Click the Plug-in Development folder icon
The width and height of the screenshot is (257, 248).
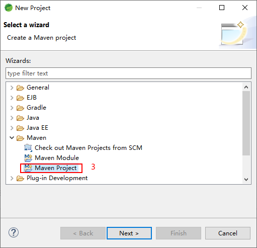click(20, 178)
